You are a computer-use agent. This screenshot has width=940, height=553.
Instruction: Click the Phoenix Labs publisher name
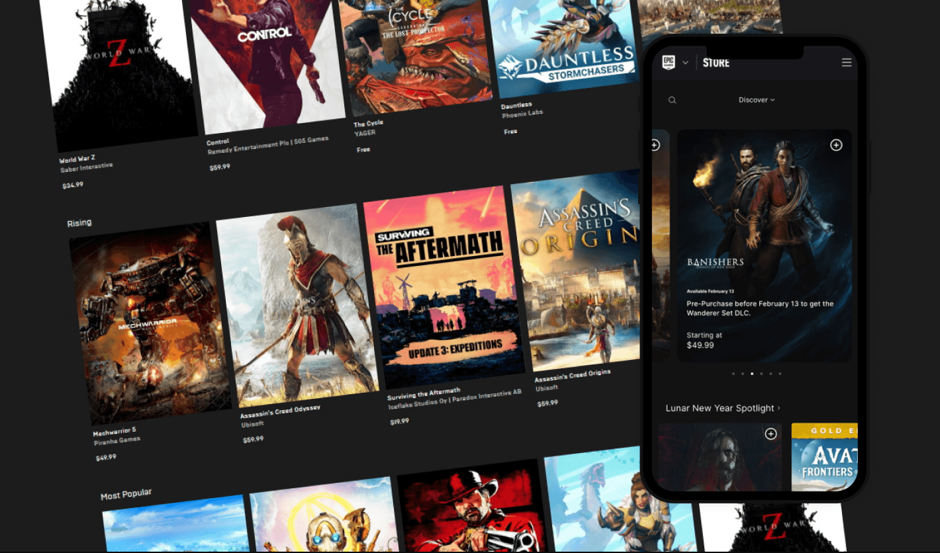pyautogui.click(x=522, y=114)
